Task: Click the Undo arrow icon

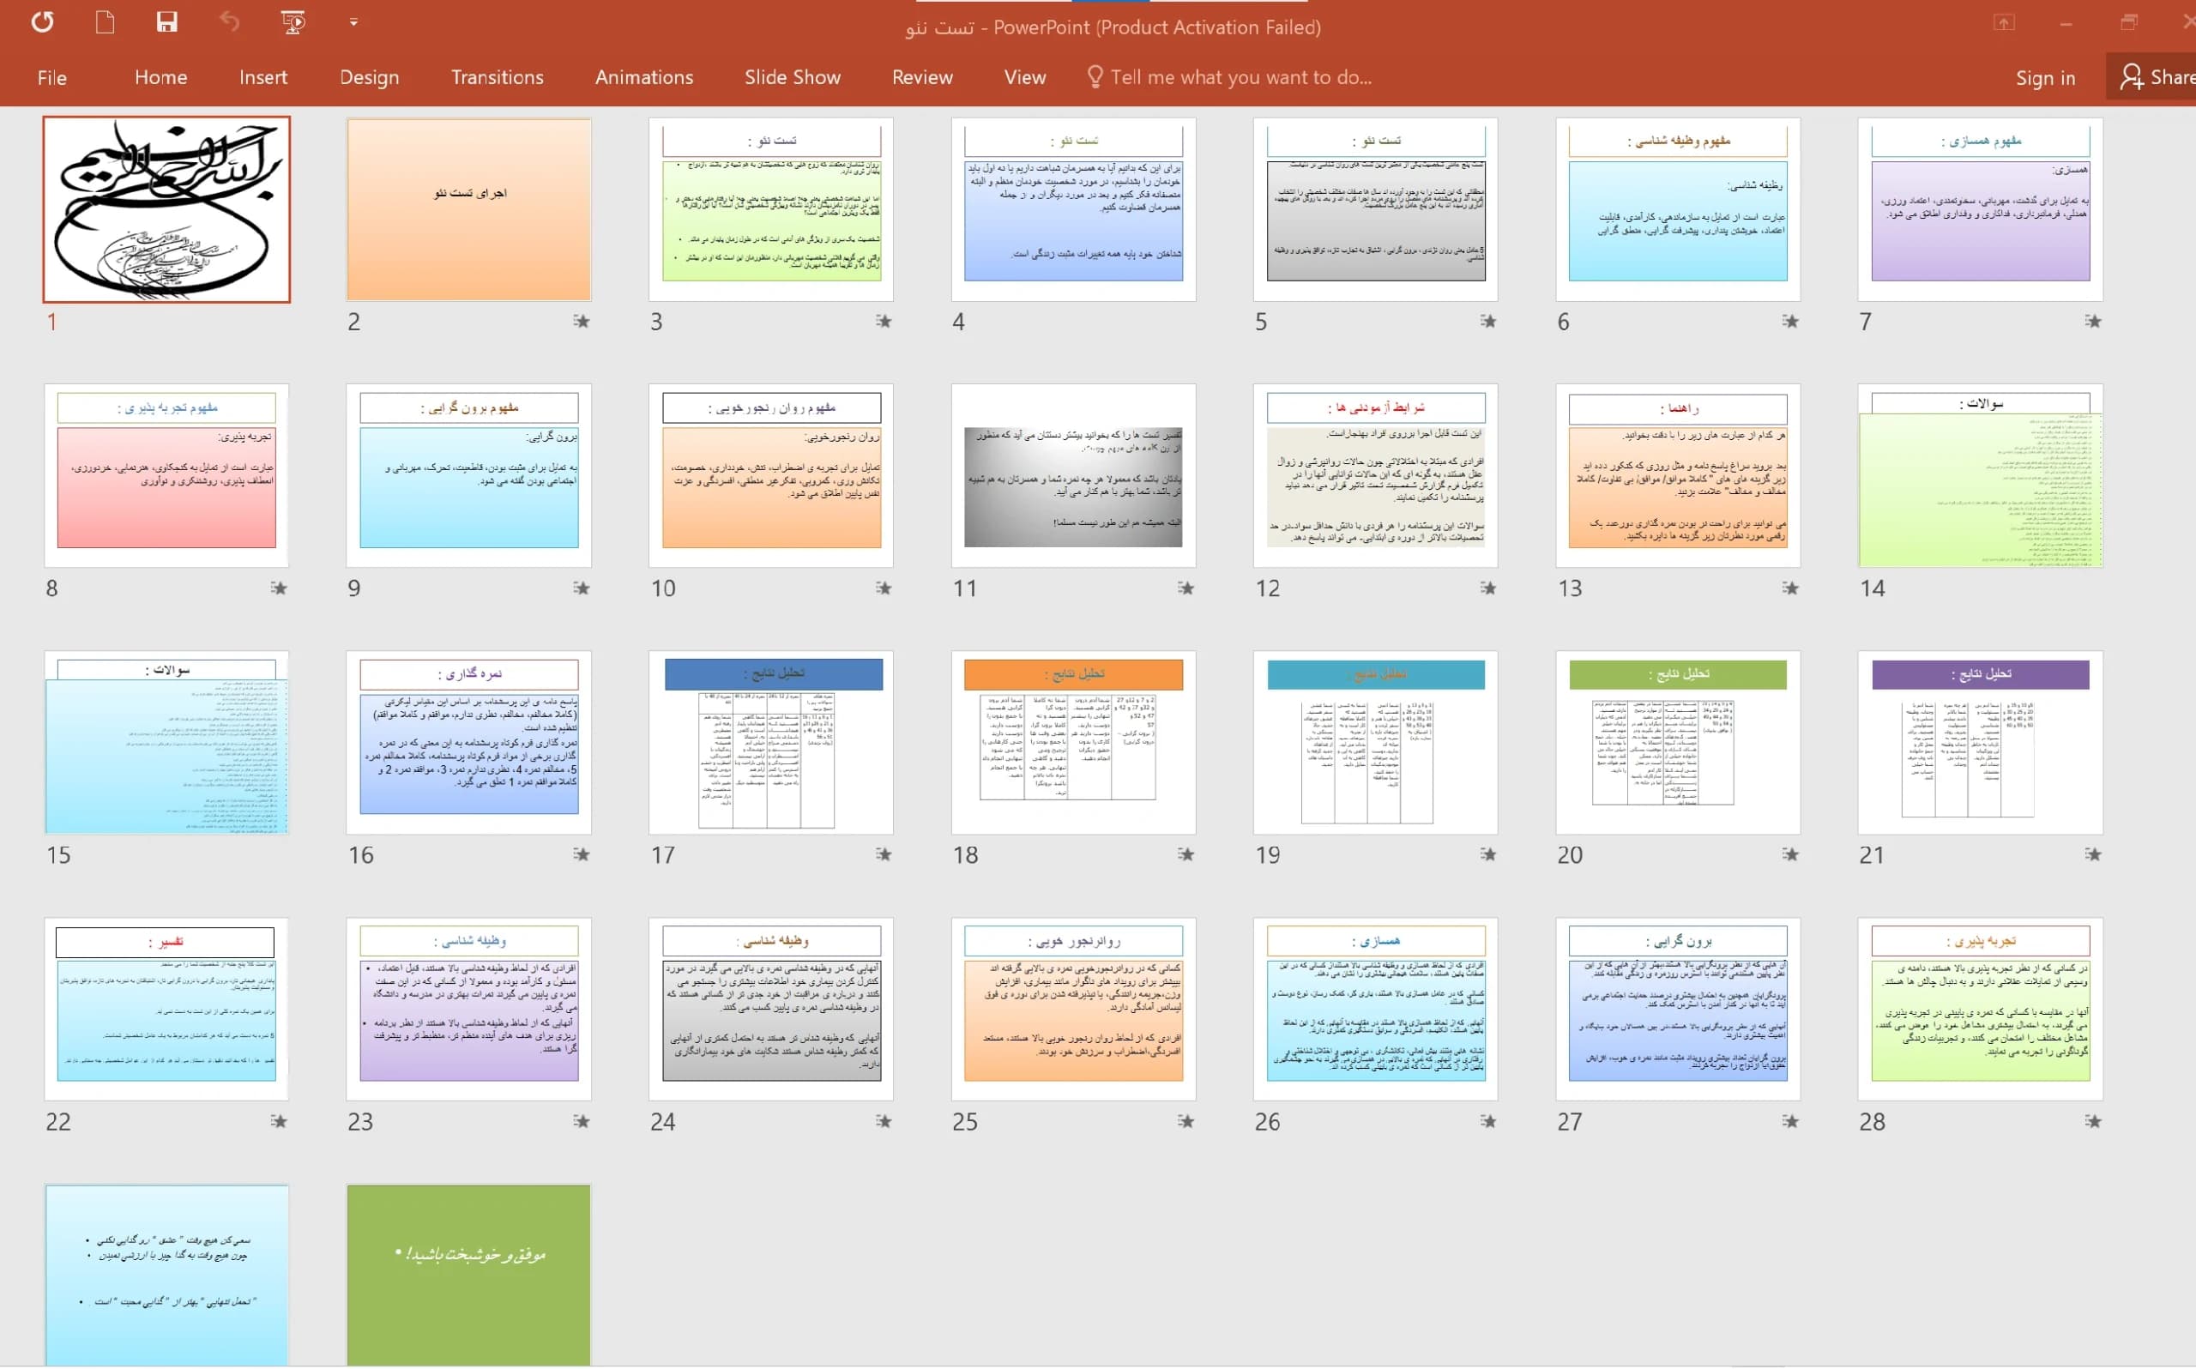Action: [x=229, y=21]
